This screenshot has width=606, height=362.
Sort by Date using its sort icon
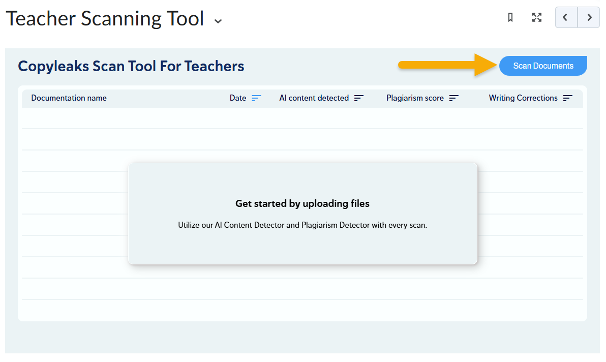(256, 98)
